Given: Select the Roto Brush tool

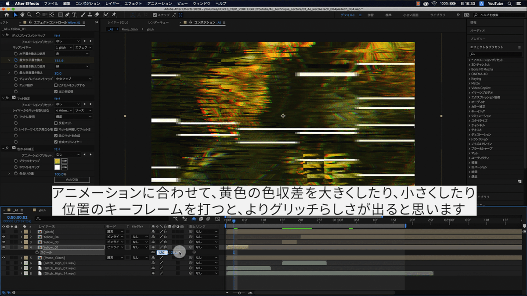Looking at the screenshot, I should (106, 14).
